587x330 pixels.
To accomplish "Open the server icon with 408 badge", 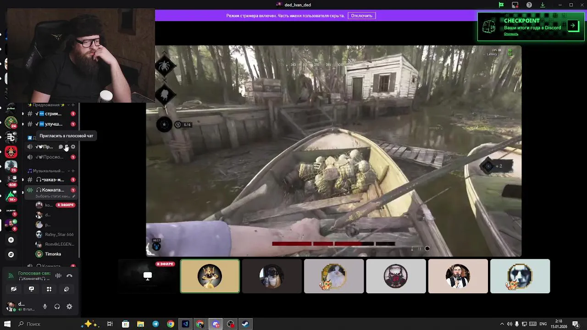I will point(11,181).
